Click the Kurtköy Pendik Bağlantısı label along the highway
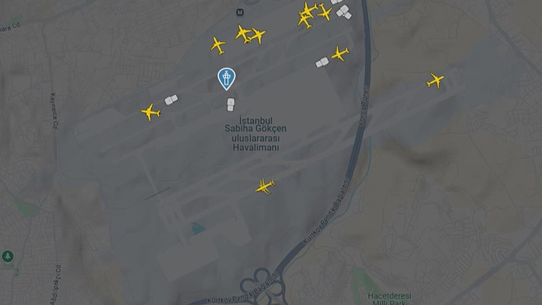This screenshot has height=305, width=542. click(x=327, y=211)
